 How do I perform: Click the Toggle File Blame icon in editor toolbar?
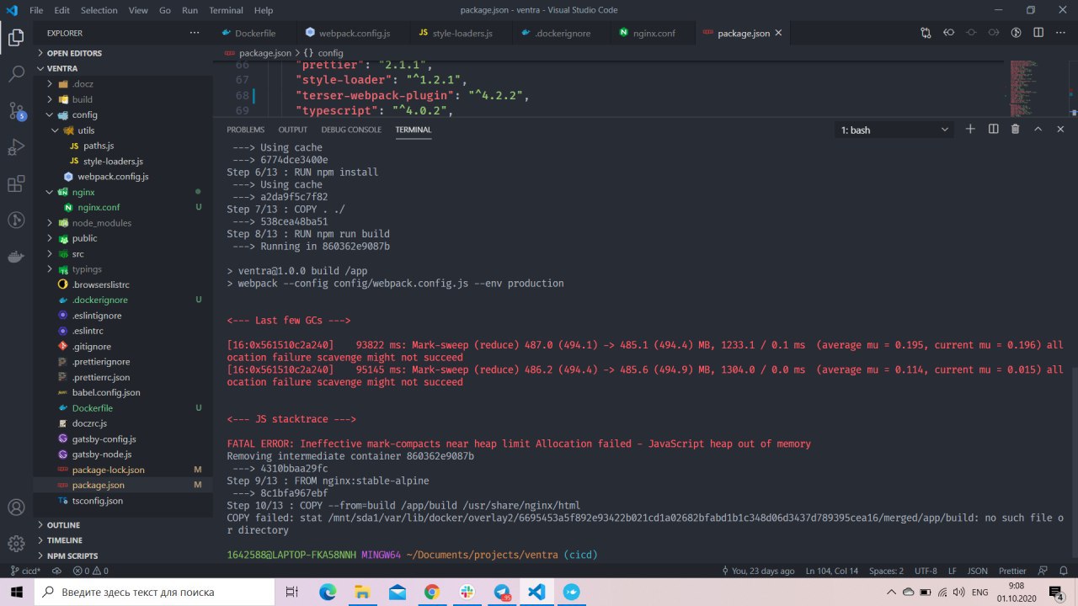1017,33
